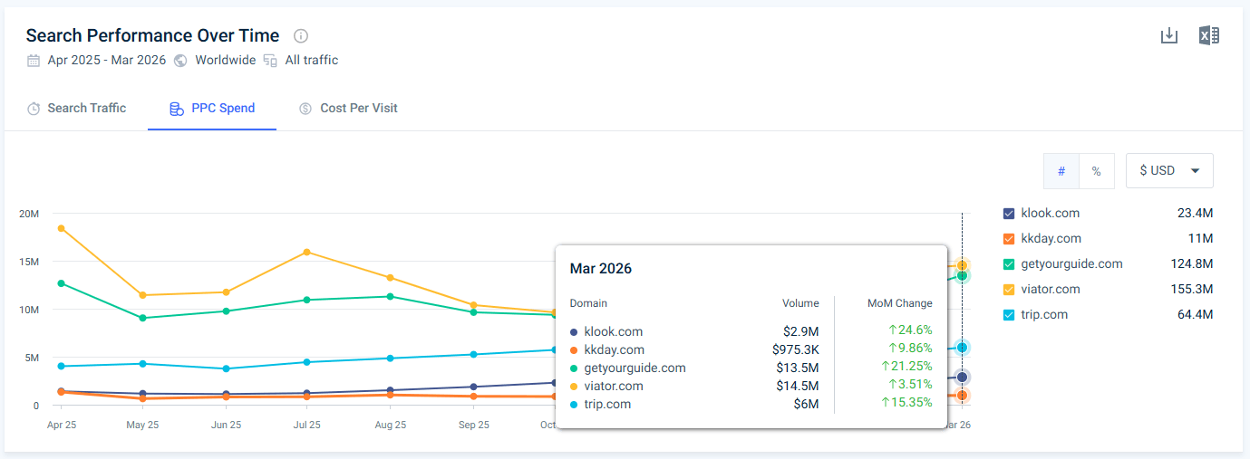Export data to Excel icon
1250x459 pixels.
[x=1208, y=35]
